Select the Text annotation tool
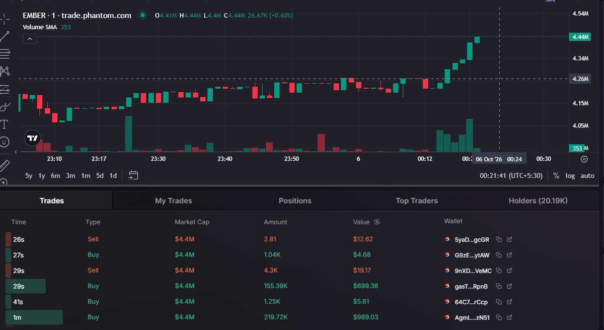 point(5,124)
